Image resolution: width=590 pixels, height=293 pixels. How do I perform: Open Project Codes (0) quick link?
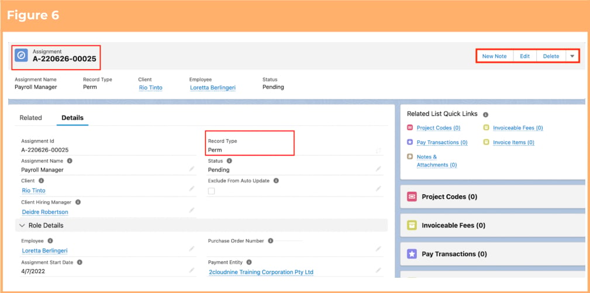point(439,128)
